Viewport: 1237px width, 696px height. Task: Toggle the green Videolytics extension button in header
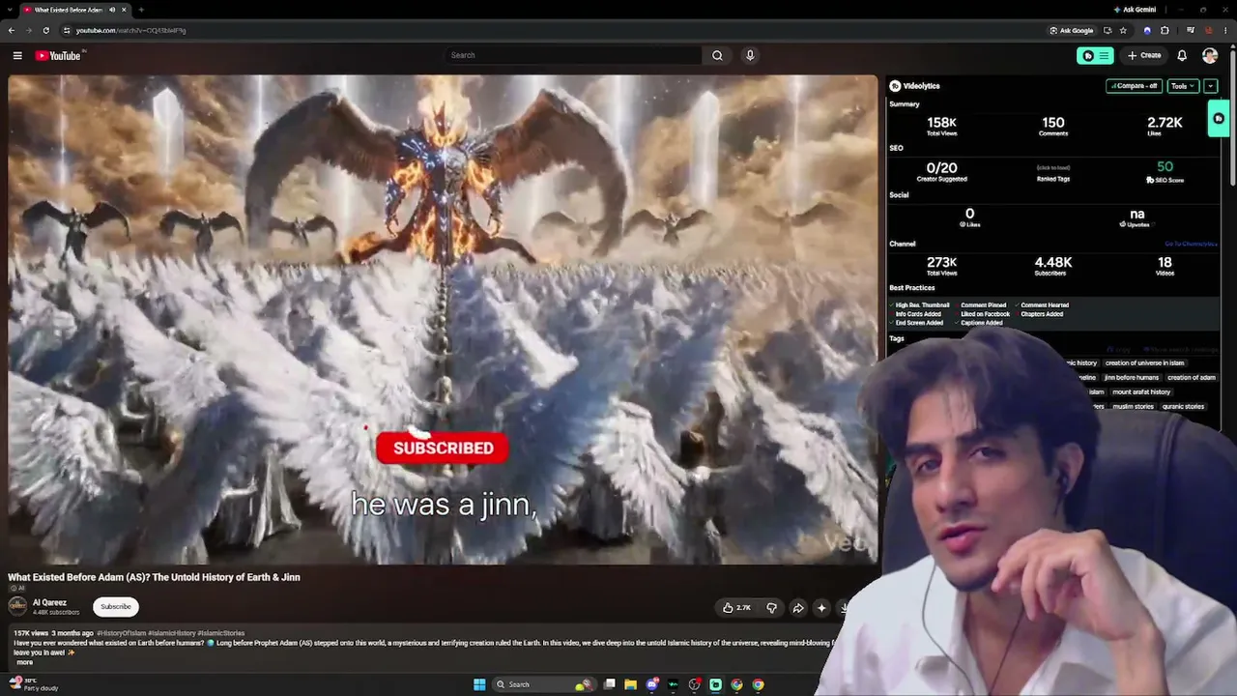[1095, 55]
